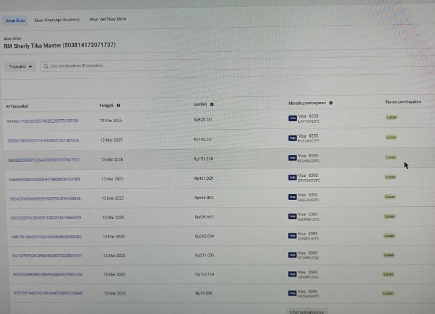Open the Akun WhatsApp Business tab
Screen dimensions: 435x314
(57, 20)
